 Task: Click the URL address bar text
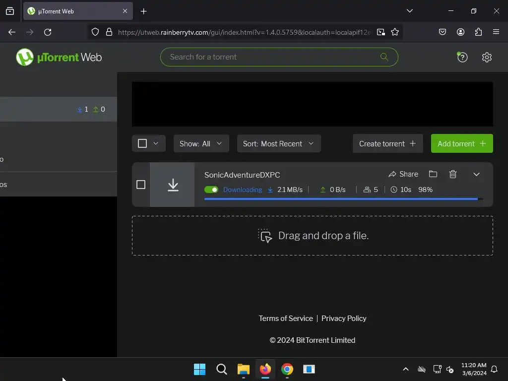point(244,32)
